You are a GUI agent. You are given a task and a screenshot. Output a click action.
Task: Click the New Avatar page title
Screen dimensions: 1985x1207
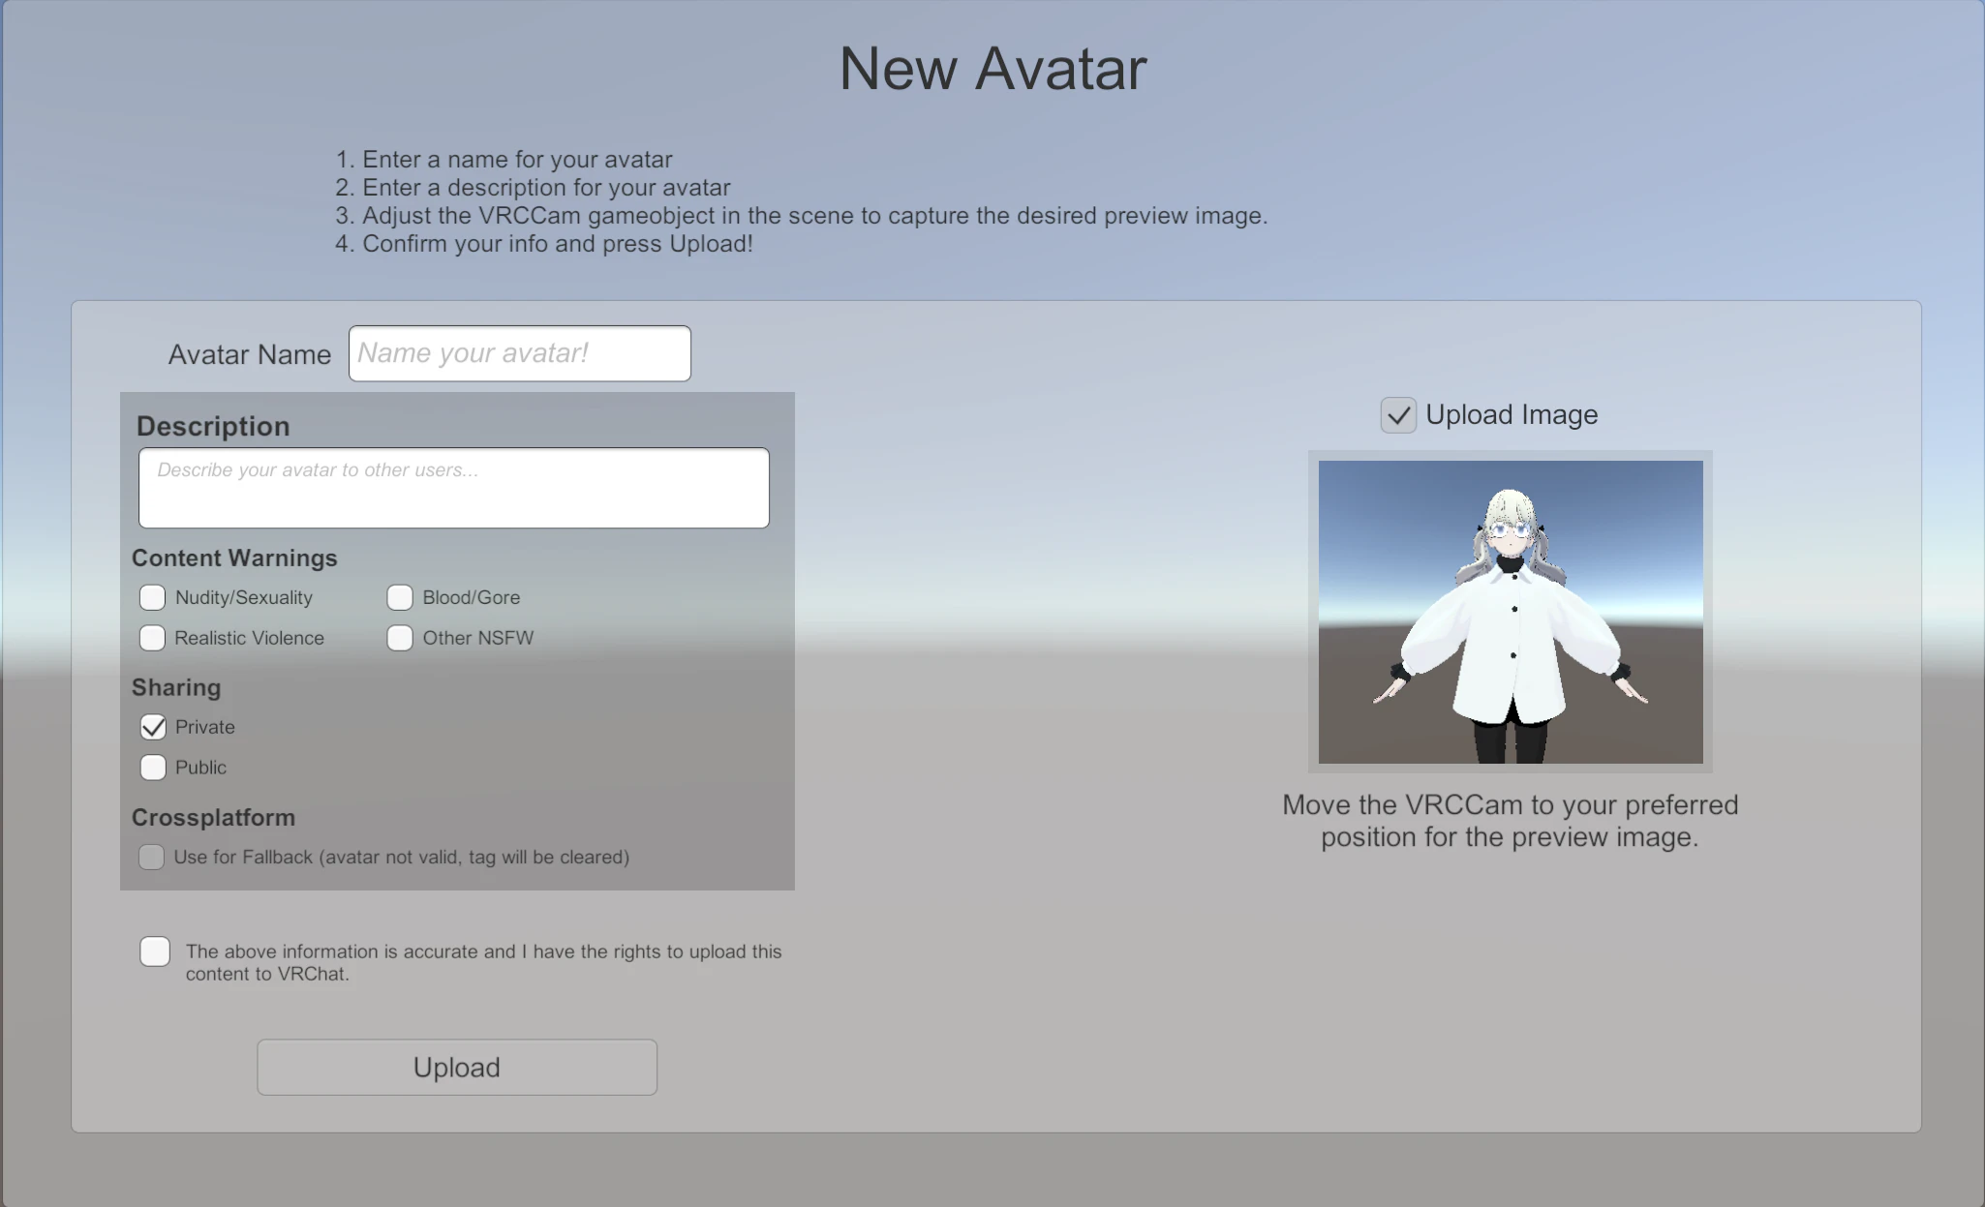pos(992,69)
